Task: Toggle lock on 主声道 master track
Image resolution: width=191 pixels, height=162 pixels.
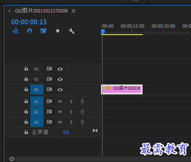Action: [x=26, y=132]
